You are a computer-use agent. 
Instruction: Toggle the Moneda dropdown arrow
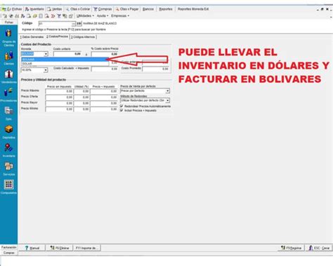pyautogui.click(x=46, y=54)
